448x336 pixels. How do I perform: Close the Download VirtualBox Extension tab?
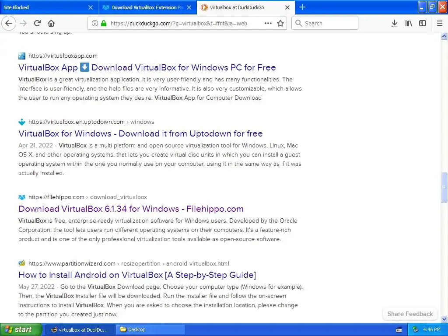[189, 7]
